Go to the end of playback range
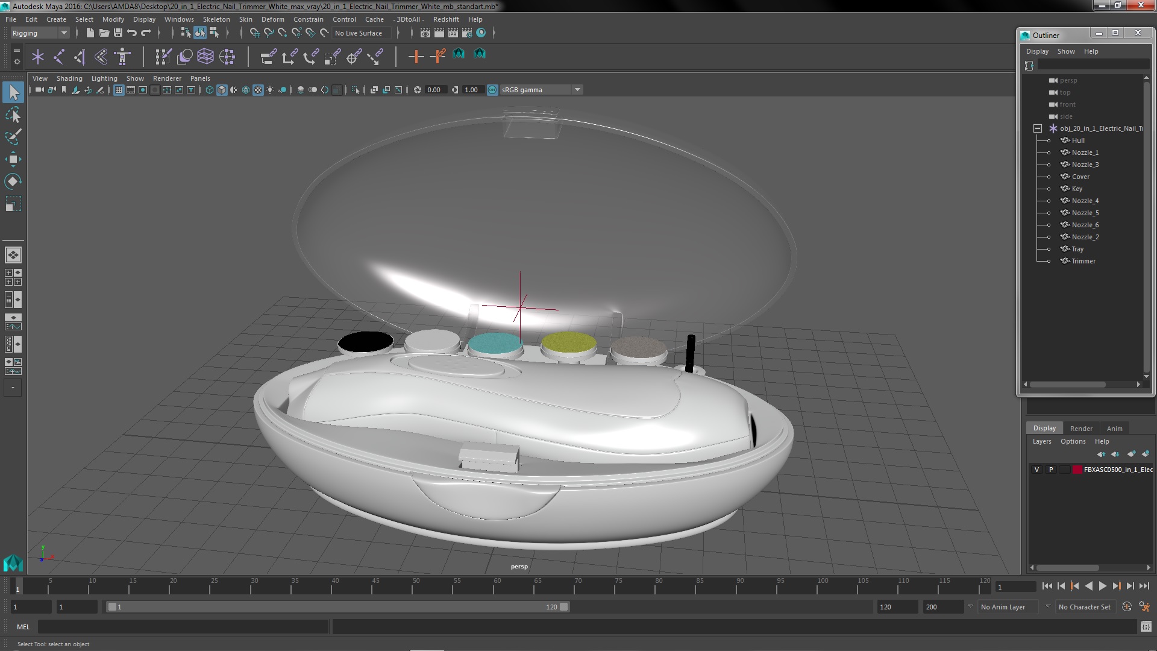Viewport: 1157px width, 651px height. coord(1144,586)
